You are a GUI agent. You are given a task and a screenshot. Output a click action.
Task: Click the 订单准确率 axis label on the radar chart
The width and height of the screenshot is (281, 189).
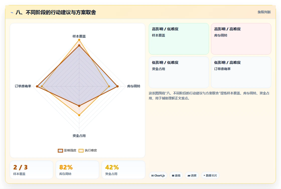[23, 86]
